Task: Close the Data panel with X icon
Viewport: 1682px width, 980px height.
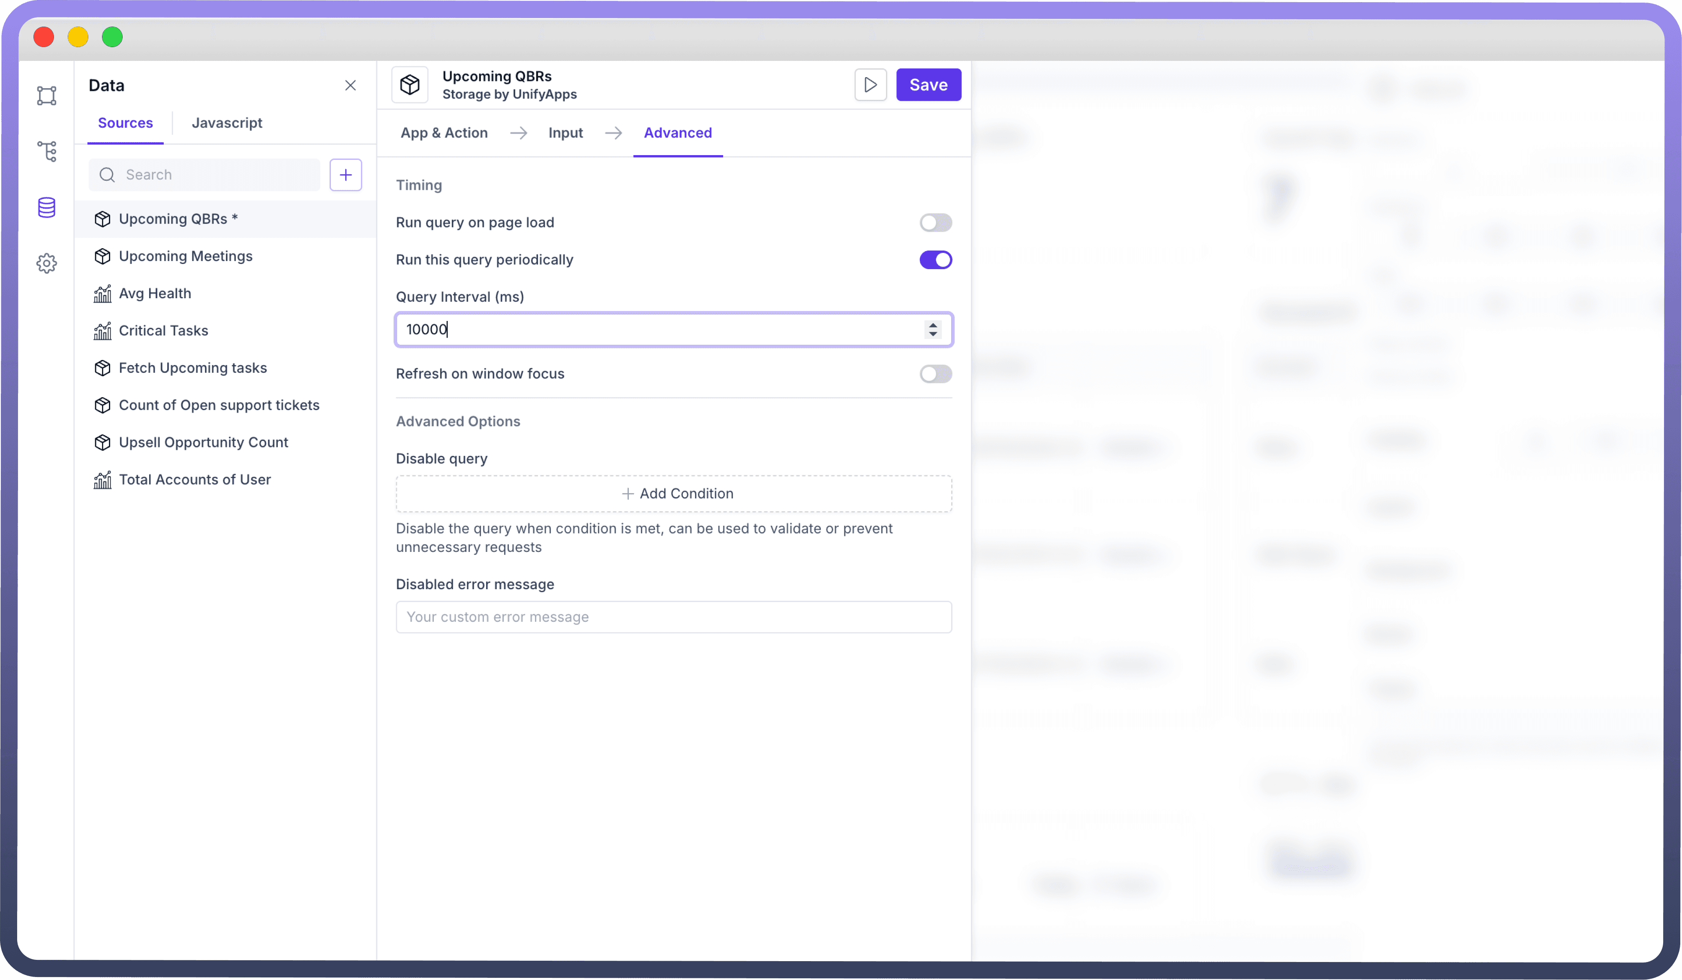Action: (x=351, y=85)
